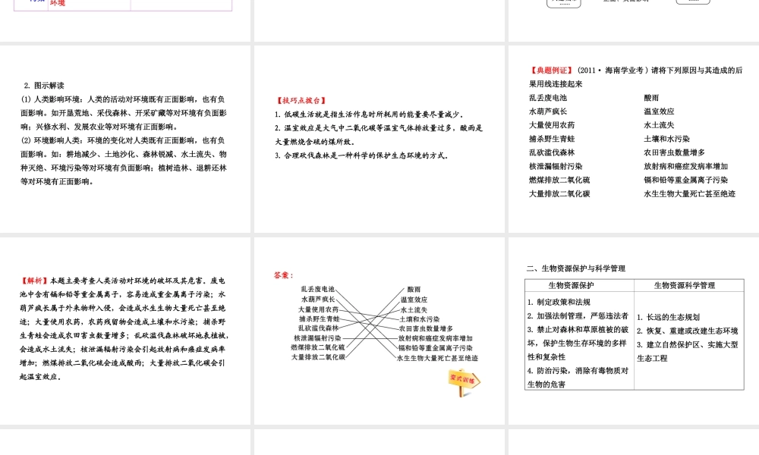The width and height of the screenshot is (759, 455).
Task: Click table item 2. 加强法制管理
Action: coord(578,315)
